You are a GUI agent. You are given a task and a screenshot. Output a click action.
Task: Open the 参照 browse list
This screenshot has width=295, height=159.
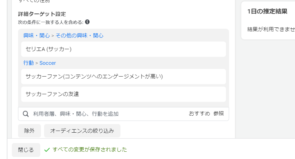click(219, 114)
